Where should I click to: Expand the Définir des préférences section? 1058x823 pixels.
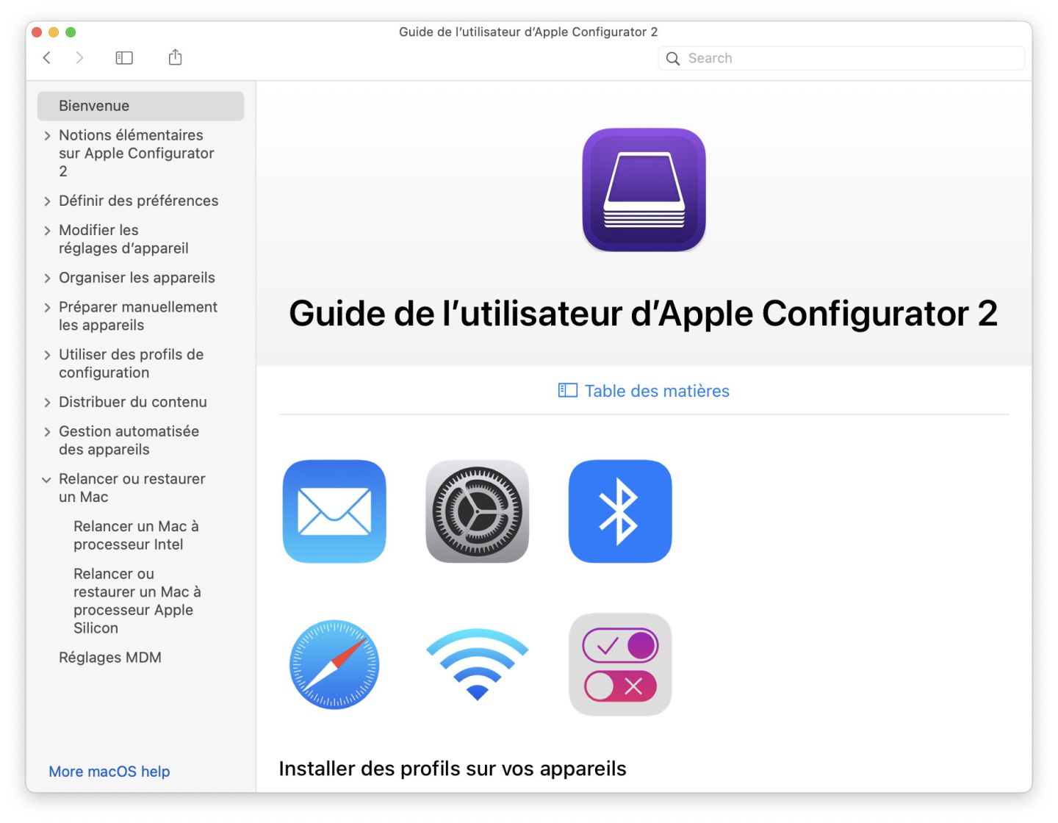click(47, 201)
